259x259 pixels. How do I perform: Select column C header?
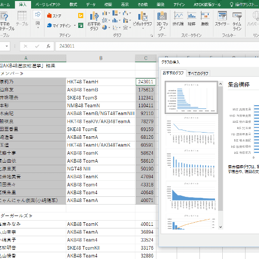146,58
